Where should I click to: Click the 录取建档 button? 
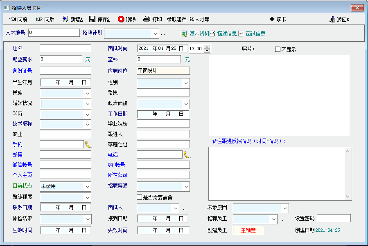[x=176, y=19]
